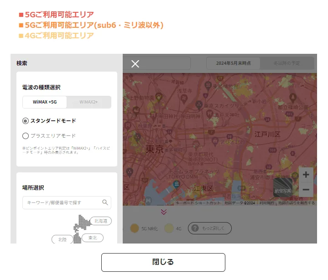This screenshot has width=328, height=280.
Task: Click the 閉じる button
Action: (163, 262)
